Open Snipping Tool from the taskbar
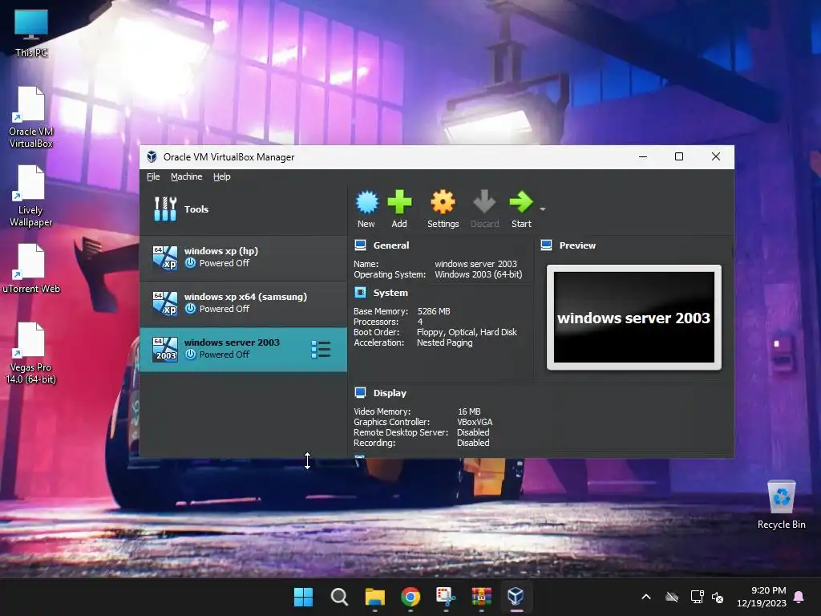Screen dimensions: 821x616 [x=446, y=597]
